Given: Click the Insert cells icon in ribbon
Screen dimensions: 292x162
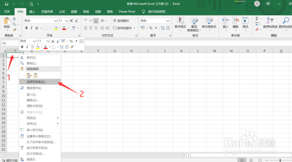Looking at the screenshot, I should click(x=225, y=20).
